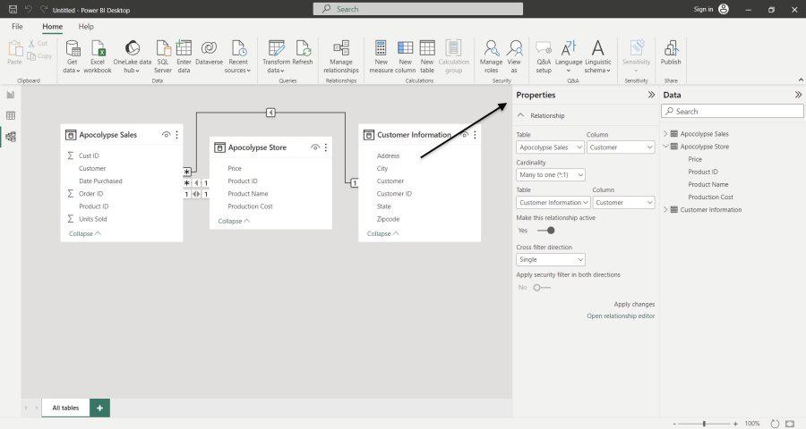Image resolution: width=806 pixels, height=429 pixels.
Task: Open Recent sources list
Action: point(238,56)
